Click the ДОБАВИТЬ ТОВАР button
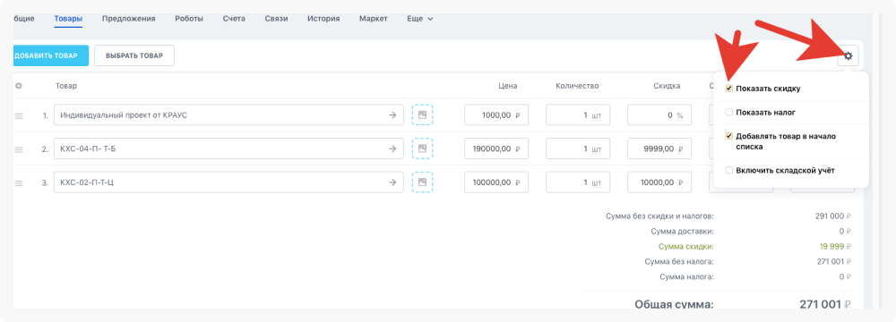The image size is (896, 322). click(x=50, y=55)
